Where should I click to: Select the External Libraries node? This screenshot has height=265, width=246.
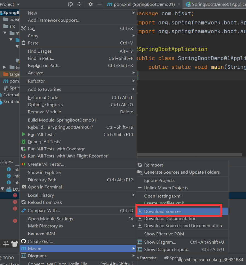tap(10, 95)
